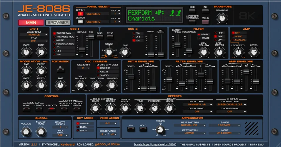Open the Arpeggiator Range 1 Octave dropdown
Screen dimensions: 281x147
coord(225,125)
